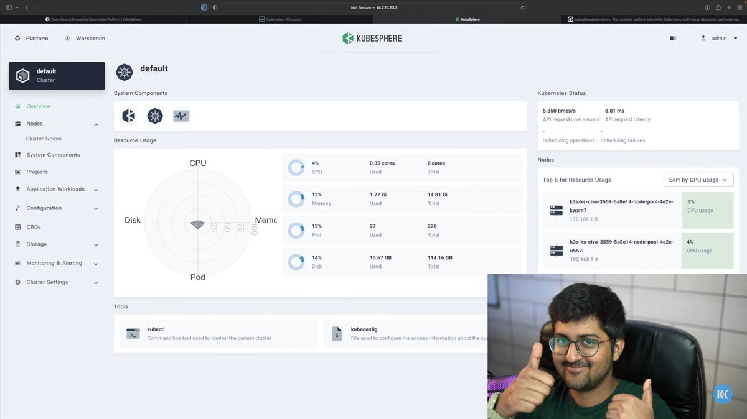The image size is (747, 419).
Task: Collapse the Nodes sidebar section
Action: coord(96,124)
